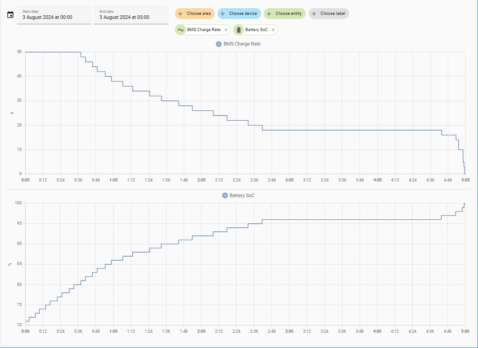Click the 5:00 mark on Battery SoC x-axis
The height and width of the screenshot is (348, 478).
[x=465, y=331]
